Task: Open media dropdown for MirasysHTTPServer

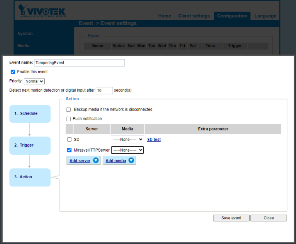Action: point(127,150)
